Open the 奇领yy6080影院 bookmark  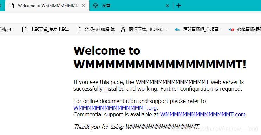[96, 29]
